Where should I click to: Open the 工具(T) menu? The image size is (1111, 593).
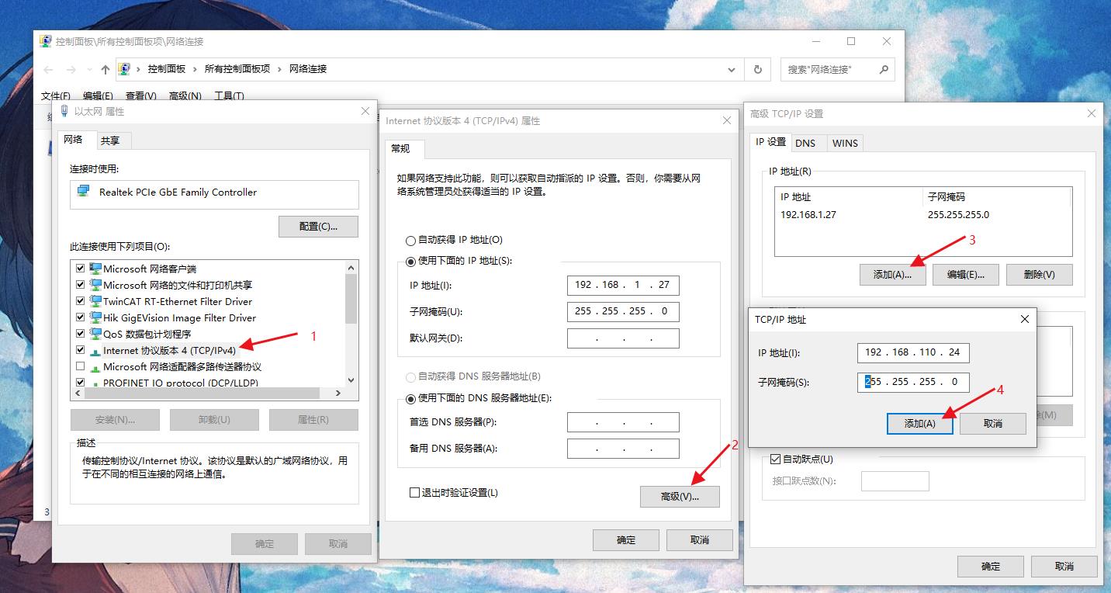pyautogui.click(x=229, y=96)
